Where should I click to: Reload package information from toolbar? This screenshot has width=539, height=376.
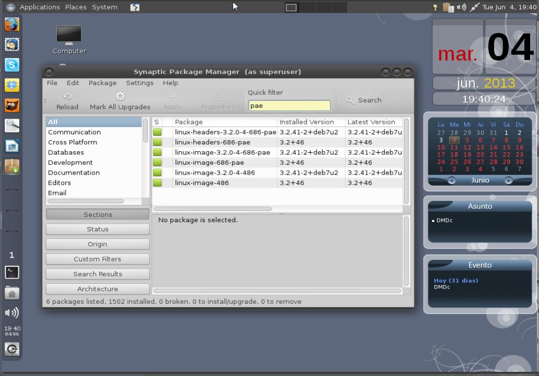67,100
